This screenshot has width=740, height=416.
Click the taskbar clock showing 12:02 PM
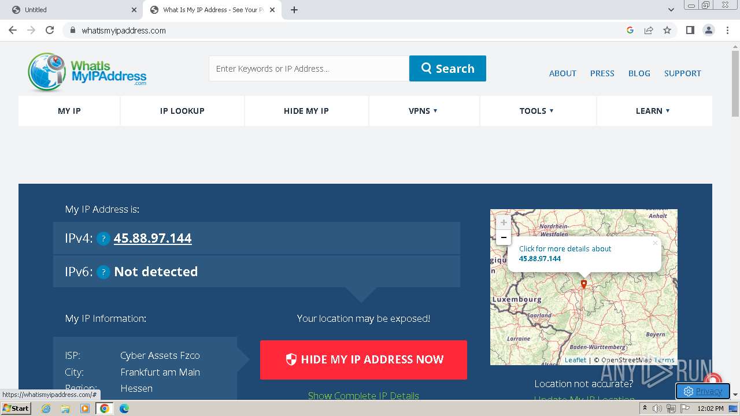(711, 408)
